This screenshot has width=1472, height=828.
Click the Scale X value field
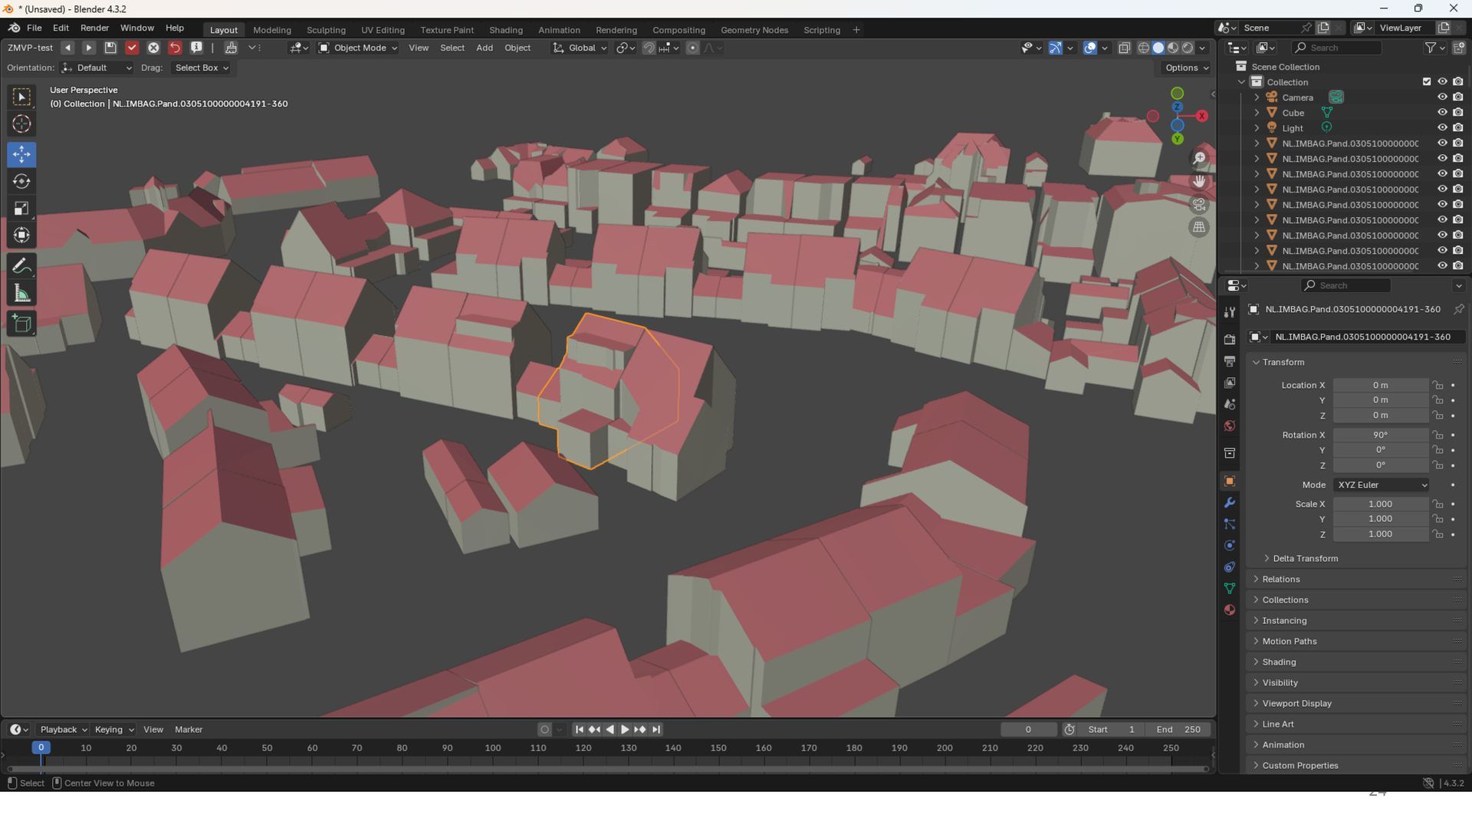1379,504
